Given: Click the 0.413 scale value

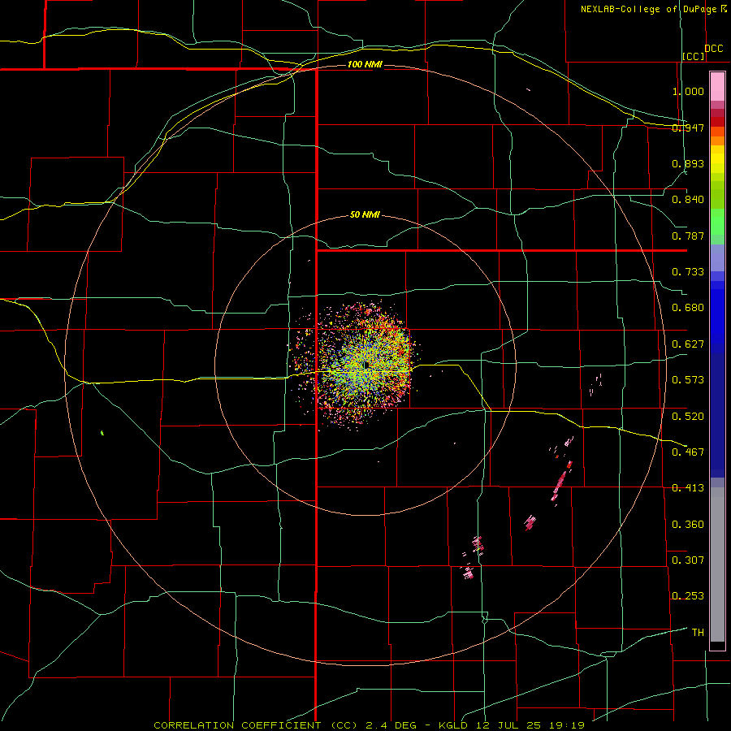Looking at the screenshot, I should tap(688, 488).
